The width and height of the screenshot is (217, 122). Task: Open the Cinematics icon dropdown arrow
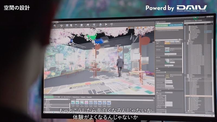click(x=96, y=25)
